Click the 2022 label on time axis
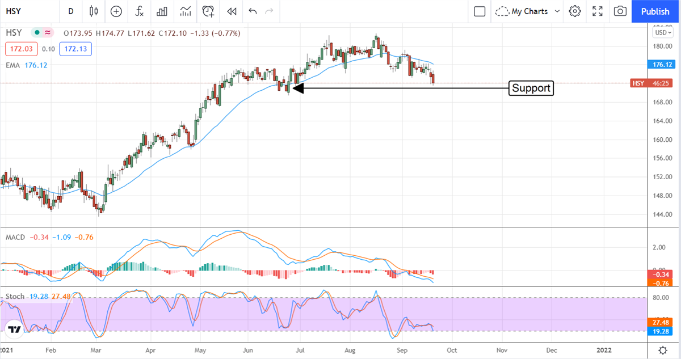This screenshot has height=359, width=681. [x=605, y=350]
